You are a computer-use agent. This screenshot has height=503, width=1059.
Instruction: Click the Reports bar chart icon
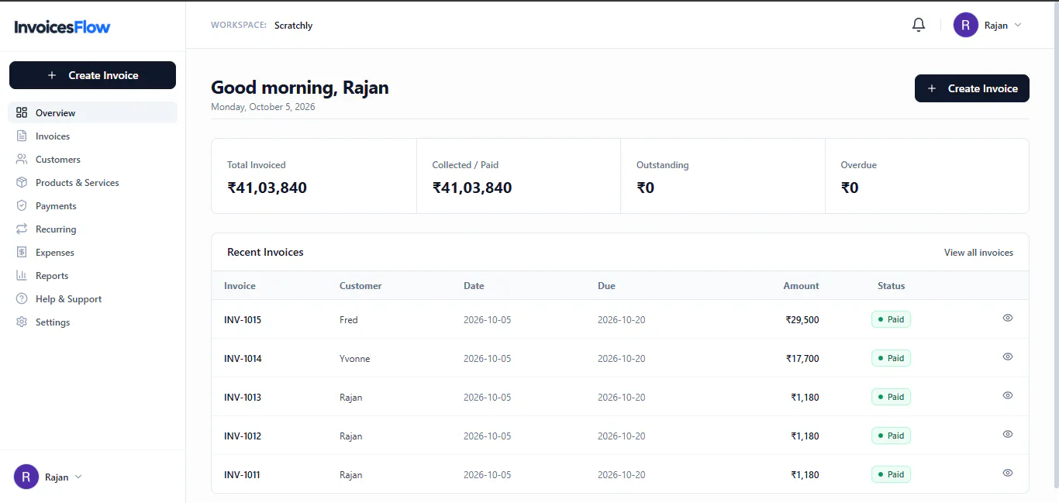point(22,275)
